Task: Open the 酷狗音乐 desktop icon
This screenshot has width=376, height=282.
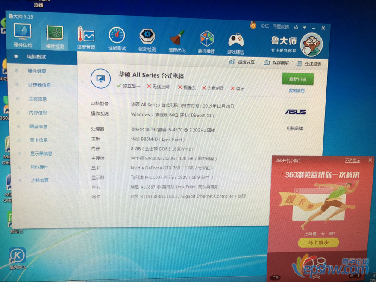Action: click(17, 258)
